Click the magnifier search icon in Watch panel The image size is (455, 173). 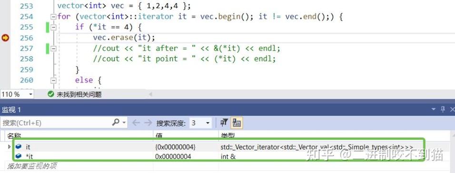click(x=116, y=122)
